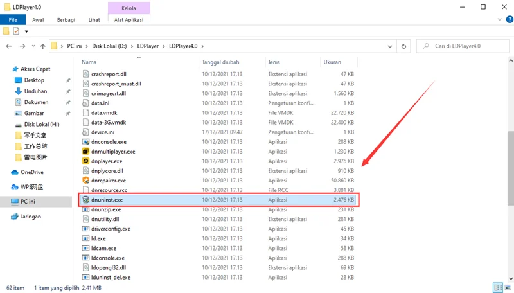Click the ldconsole.exe file icon
The height and width of the screenshot is (293, 514).
(x=85, y=258)
